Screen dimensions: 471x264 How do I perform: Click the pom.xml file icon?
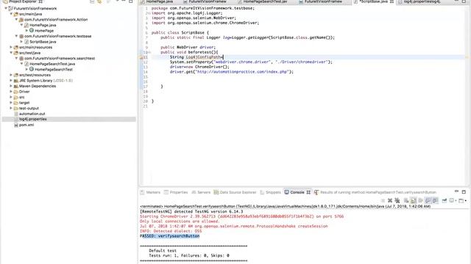pos(16,125)
